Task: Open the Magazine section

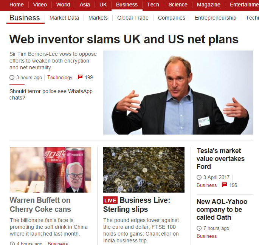Action: coord(208,5)
